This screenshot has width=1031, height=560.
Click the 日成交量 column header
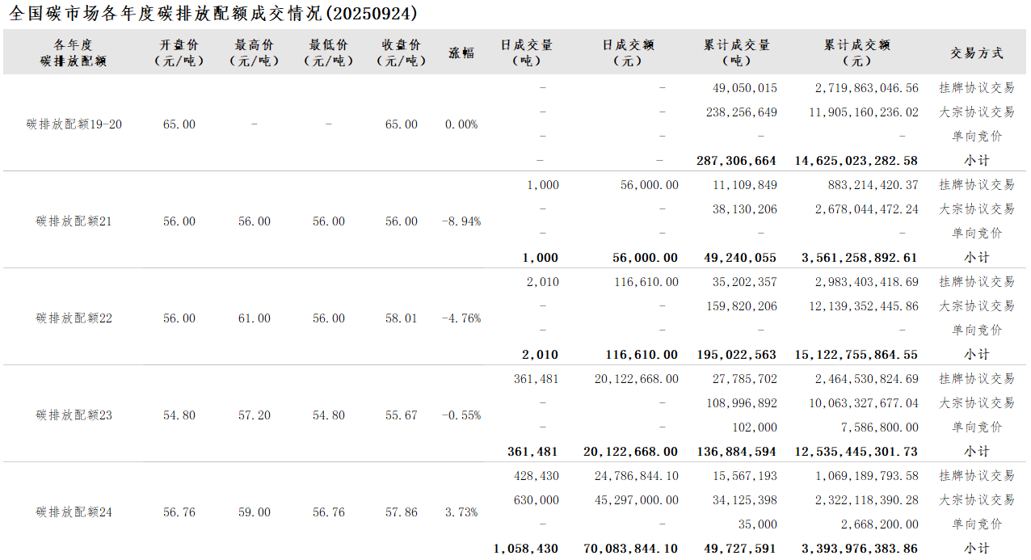[527, 53]
